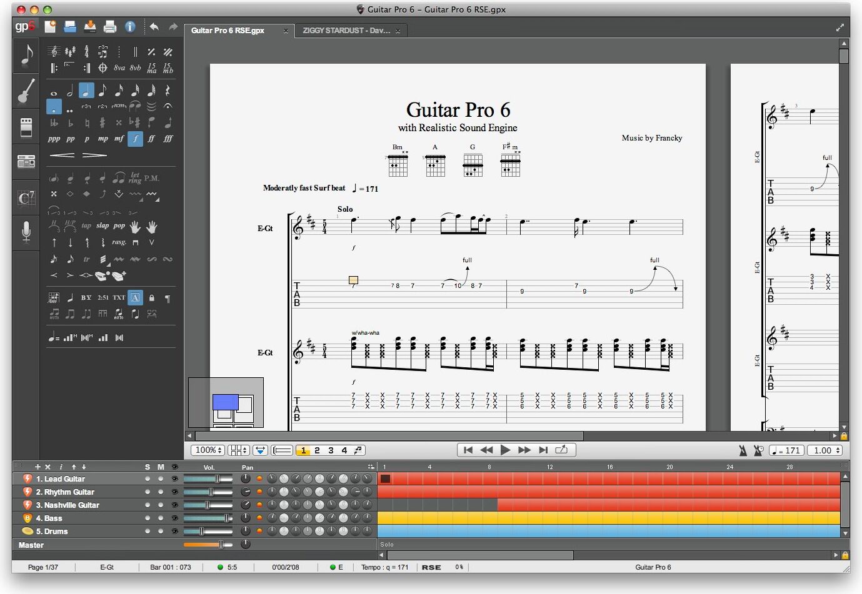This screenshot has width=862, height=594.
Task: Open the C7 chords panel
Action: pos(26,198)
